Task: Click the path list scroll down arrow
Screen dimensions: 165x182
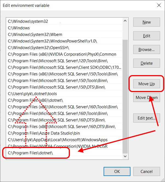Action: (125, 156)
